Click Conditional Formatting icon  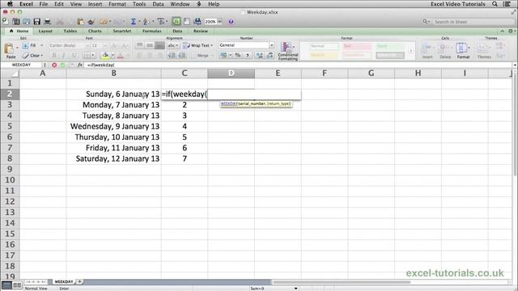(287, 51)
